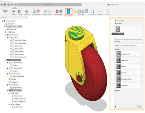Select Aluminum AlSi10Mg in the library list
The height and width of the screenshot is (113, 145).
pyautogui.click(x=129, y=54)
